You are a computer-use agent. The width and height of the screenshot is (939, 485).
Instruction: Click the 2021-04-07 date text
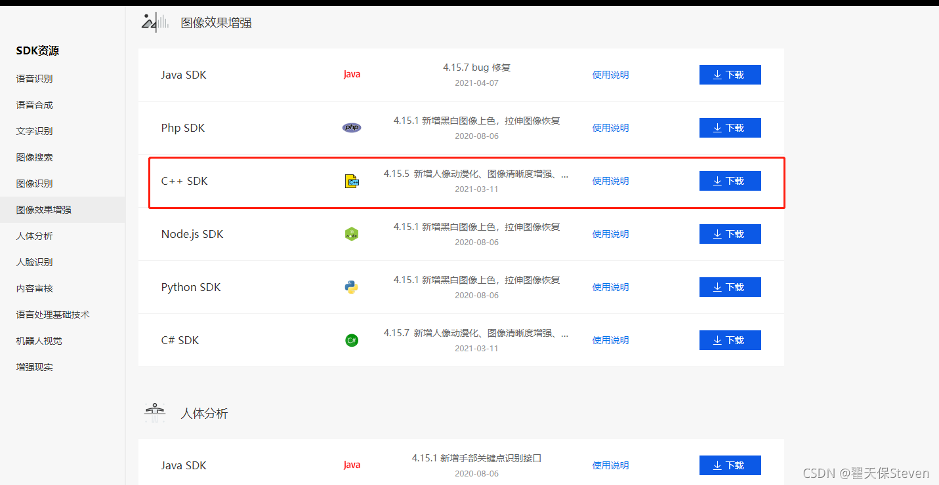[x=476, y=83]
